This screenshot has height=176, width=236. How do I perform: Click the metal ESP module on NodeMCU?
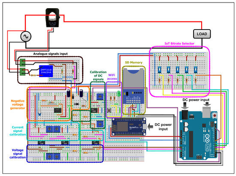point(123,126)
